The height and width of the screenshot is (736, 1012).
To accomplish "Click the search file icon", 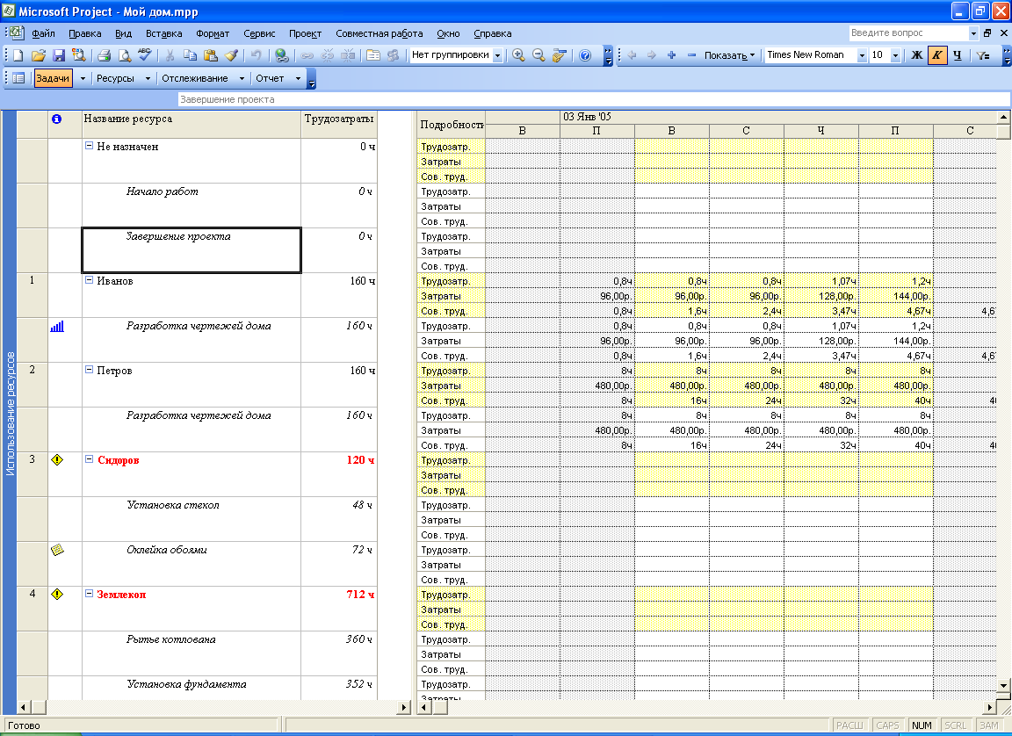I will (78, 55).
